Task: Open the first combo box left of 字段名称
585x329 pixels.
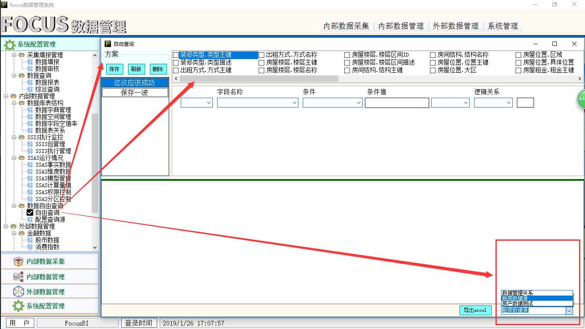Action: [197, 103]
